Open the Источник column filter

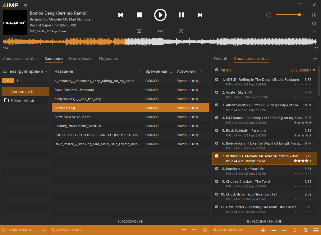point(201,71)
